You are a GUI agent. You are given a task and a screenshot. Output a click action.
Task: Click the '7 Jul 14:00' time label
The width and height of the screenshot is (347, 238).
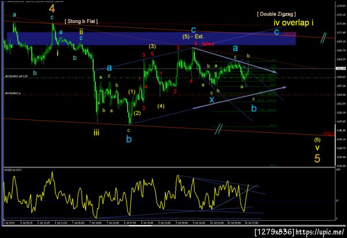pyautogui.click(x=95, y=223)
